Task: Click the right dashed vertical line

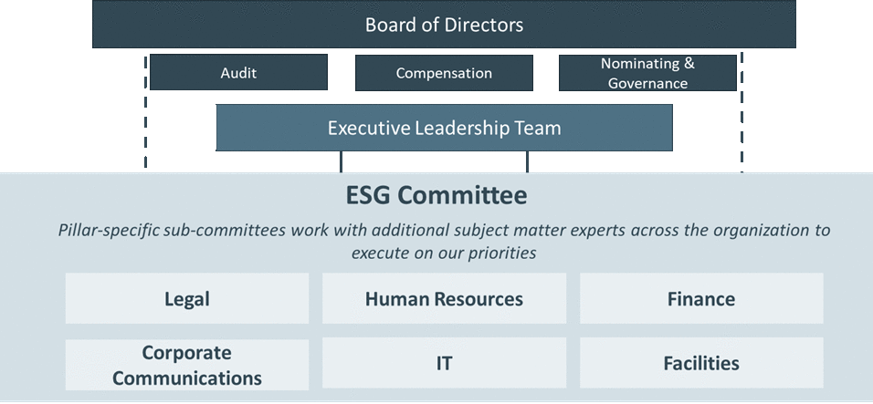Action: [x=742, y=119]
